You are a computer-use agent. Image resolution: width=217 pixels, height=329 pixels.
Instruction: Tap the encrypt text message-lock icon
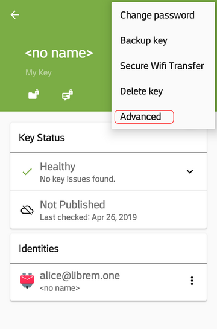coord(68,95)
